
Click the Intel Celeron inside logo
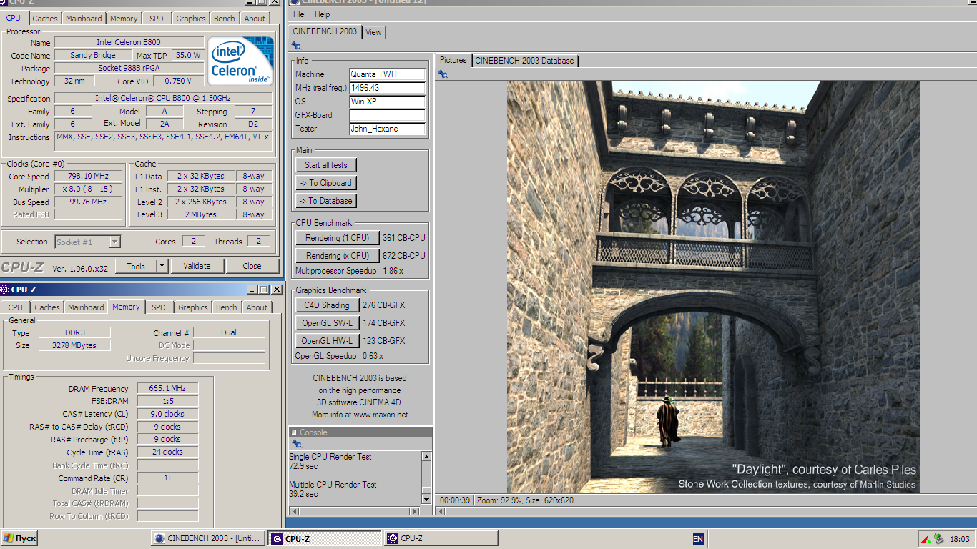click(241, 61)
